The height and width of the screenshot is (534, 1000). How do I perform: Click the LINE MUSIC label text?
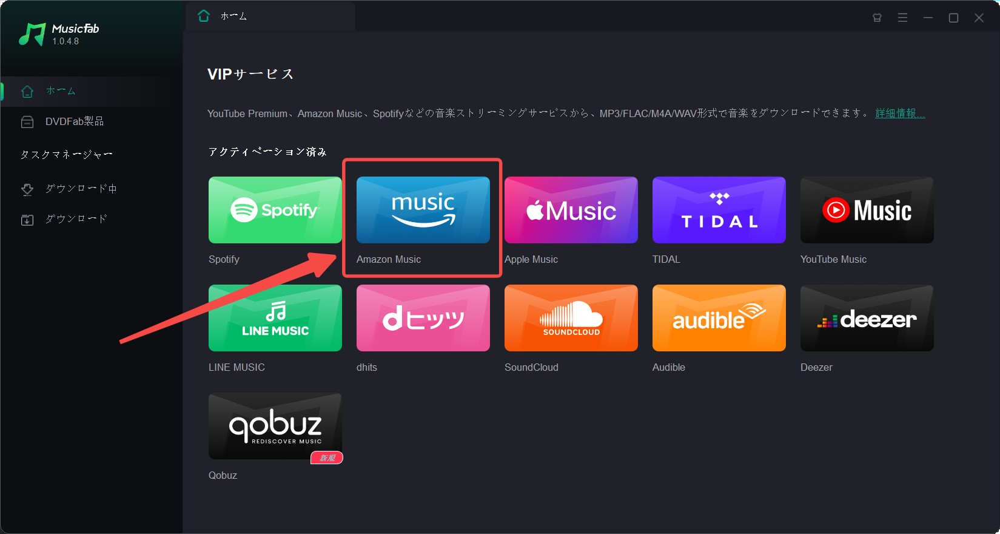(x=237, y=367)
